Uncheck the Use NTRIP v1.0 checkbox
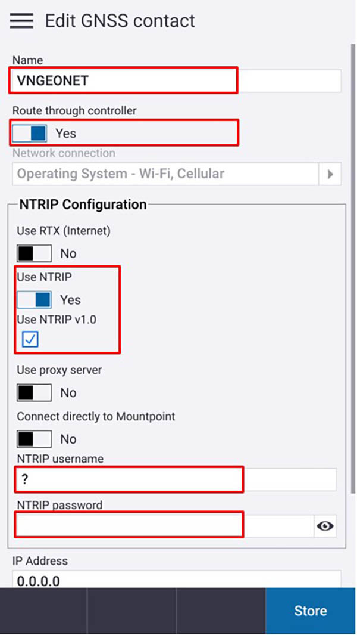The image size is (357, 635). [x=30, y=339]
